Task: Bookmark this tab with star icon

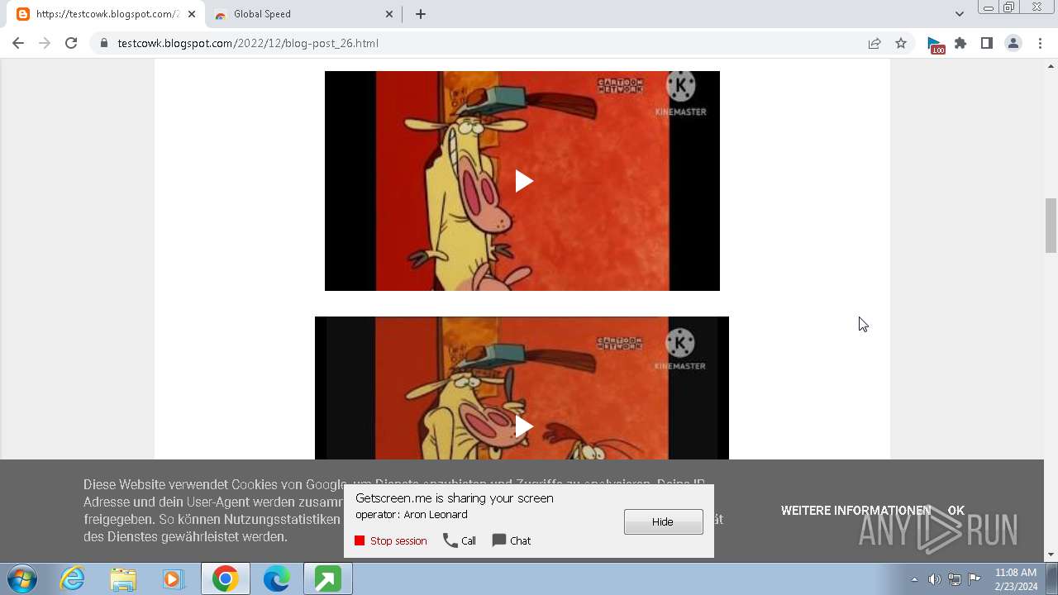Action: [x=901, y=43]
